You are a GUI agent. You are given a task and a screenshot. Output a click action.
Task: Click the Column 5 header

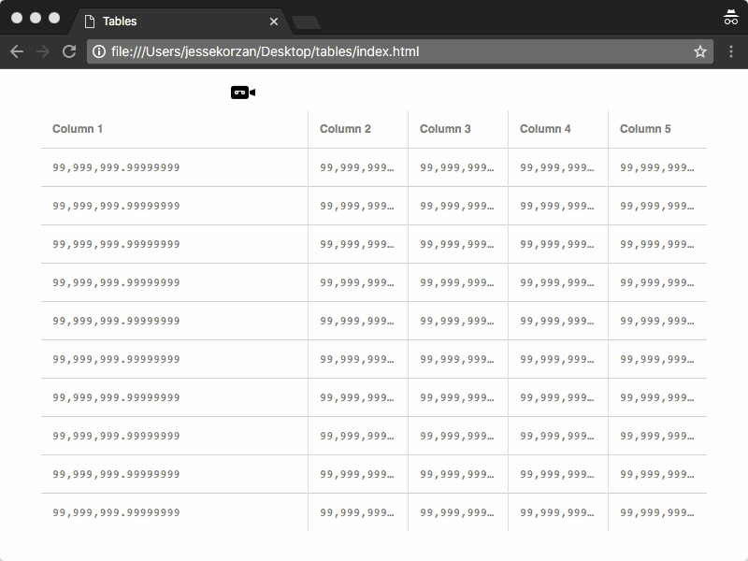tap(645, 129)
